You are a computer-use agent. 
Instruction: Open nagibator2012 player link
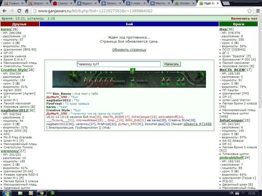[x=14, y=110]
